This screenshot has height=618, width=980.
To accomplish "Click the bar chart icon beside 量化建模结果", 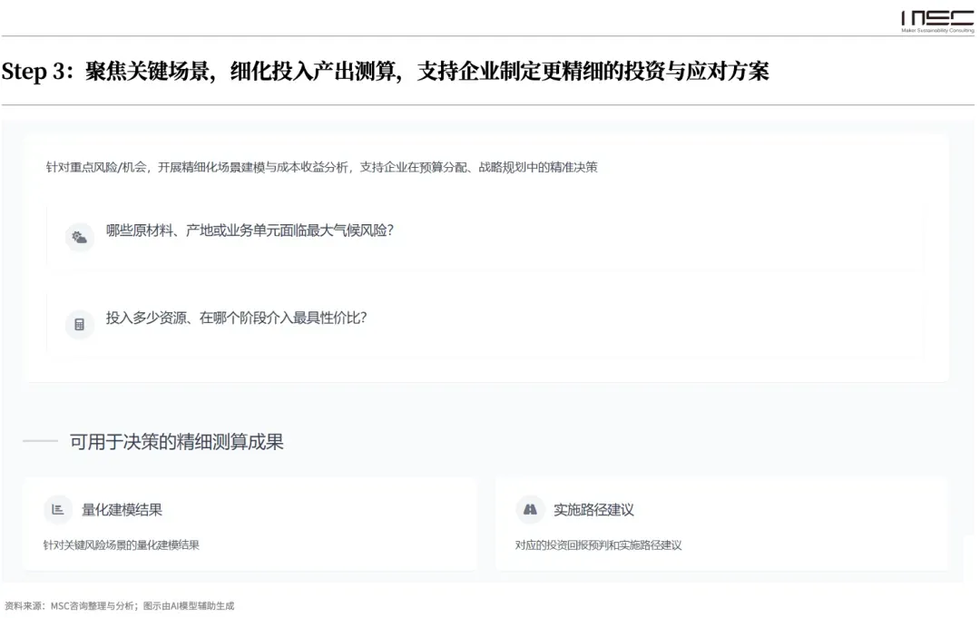I will pos(58,510).
